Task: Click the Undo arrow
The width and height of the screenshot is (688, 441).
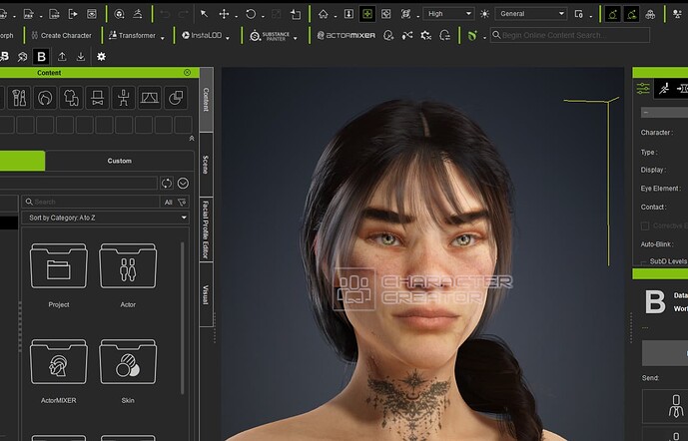Action: [x=165, y=14]
